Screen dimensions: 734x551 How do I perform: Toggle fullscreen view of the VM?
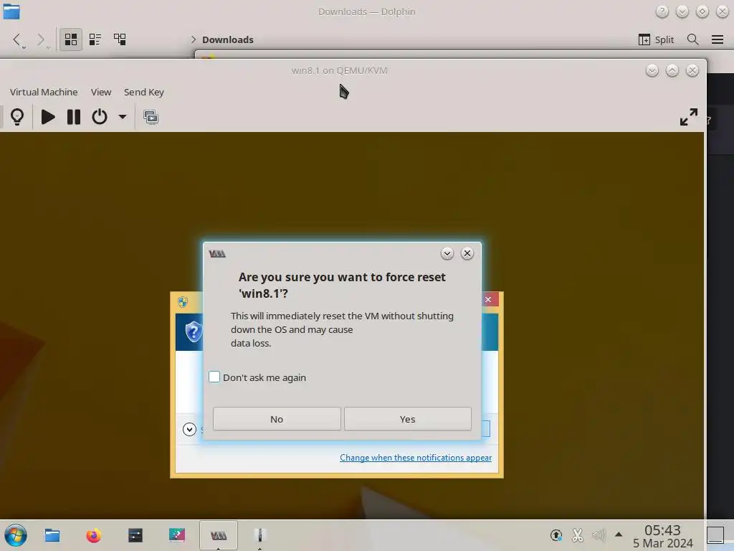[x=689, y=117]
